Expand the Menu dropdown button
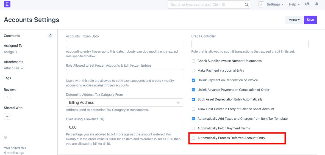The height and width of the screenshot is (155, 325). click(x=294, y=20)
